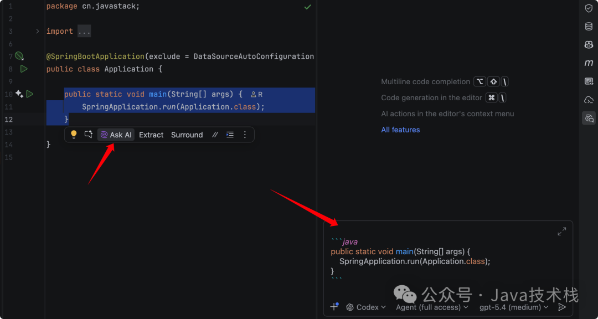598x319 pixels.
Task: Click the green inspection checkmark indicator
Action: coord(308,7)
